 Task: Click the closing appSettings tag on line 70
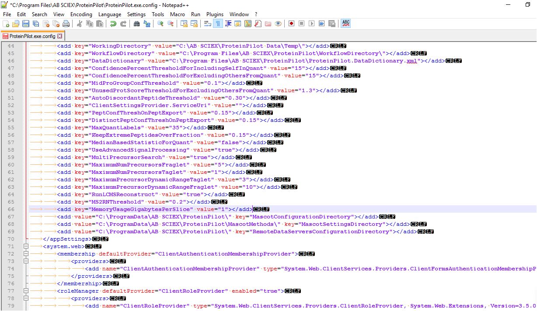tap(66, 239)
